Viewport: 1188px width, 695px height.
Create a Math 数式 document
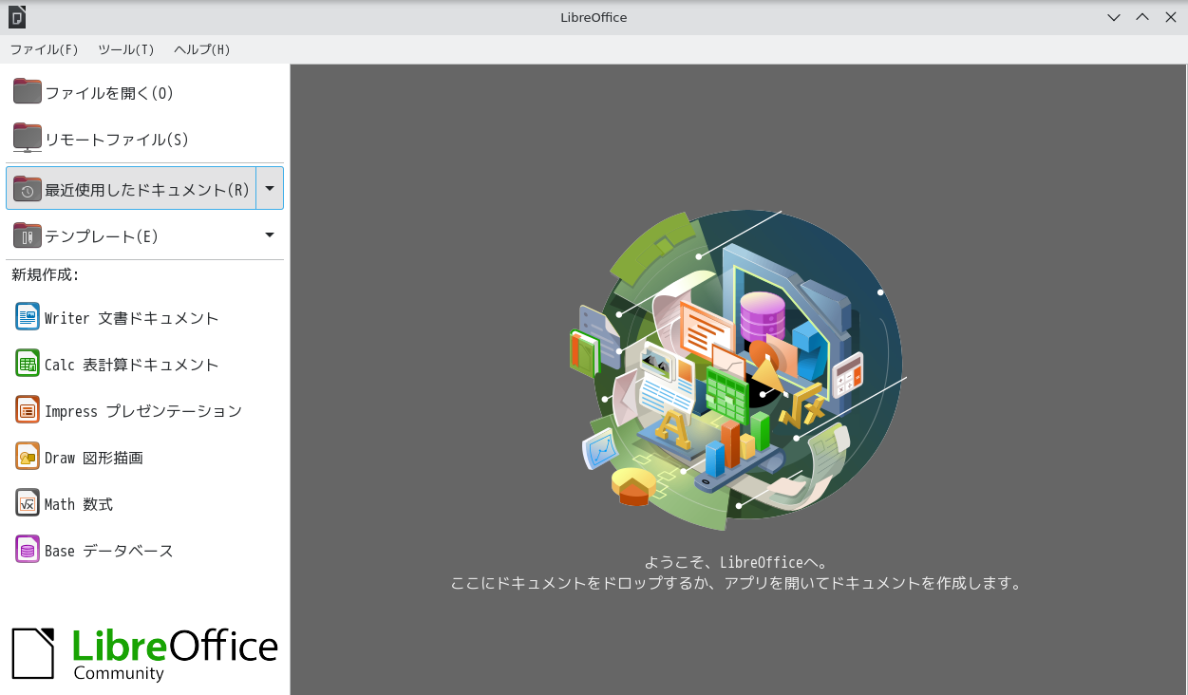tap(144, 503)
